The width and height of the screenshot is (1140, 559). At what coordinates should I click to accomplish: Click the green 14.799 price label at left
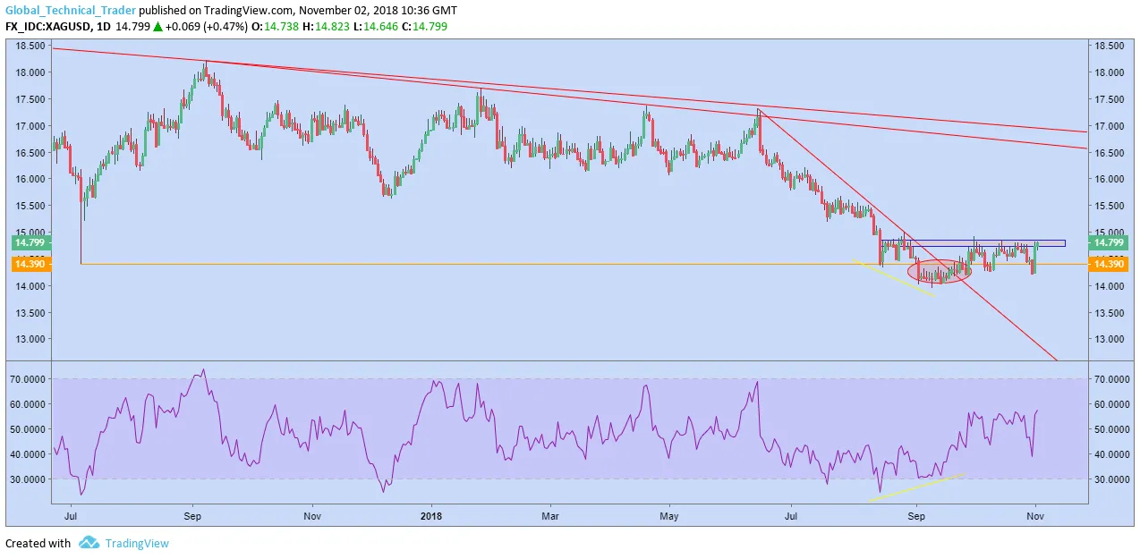point(30,242)
